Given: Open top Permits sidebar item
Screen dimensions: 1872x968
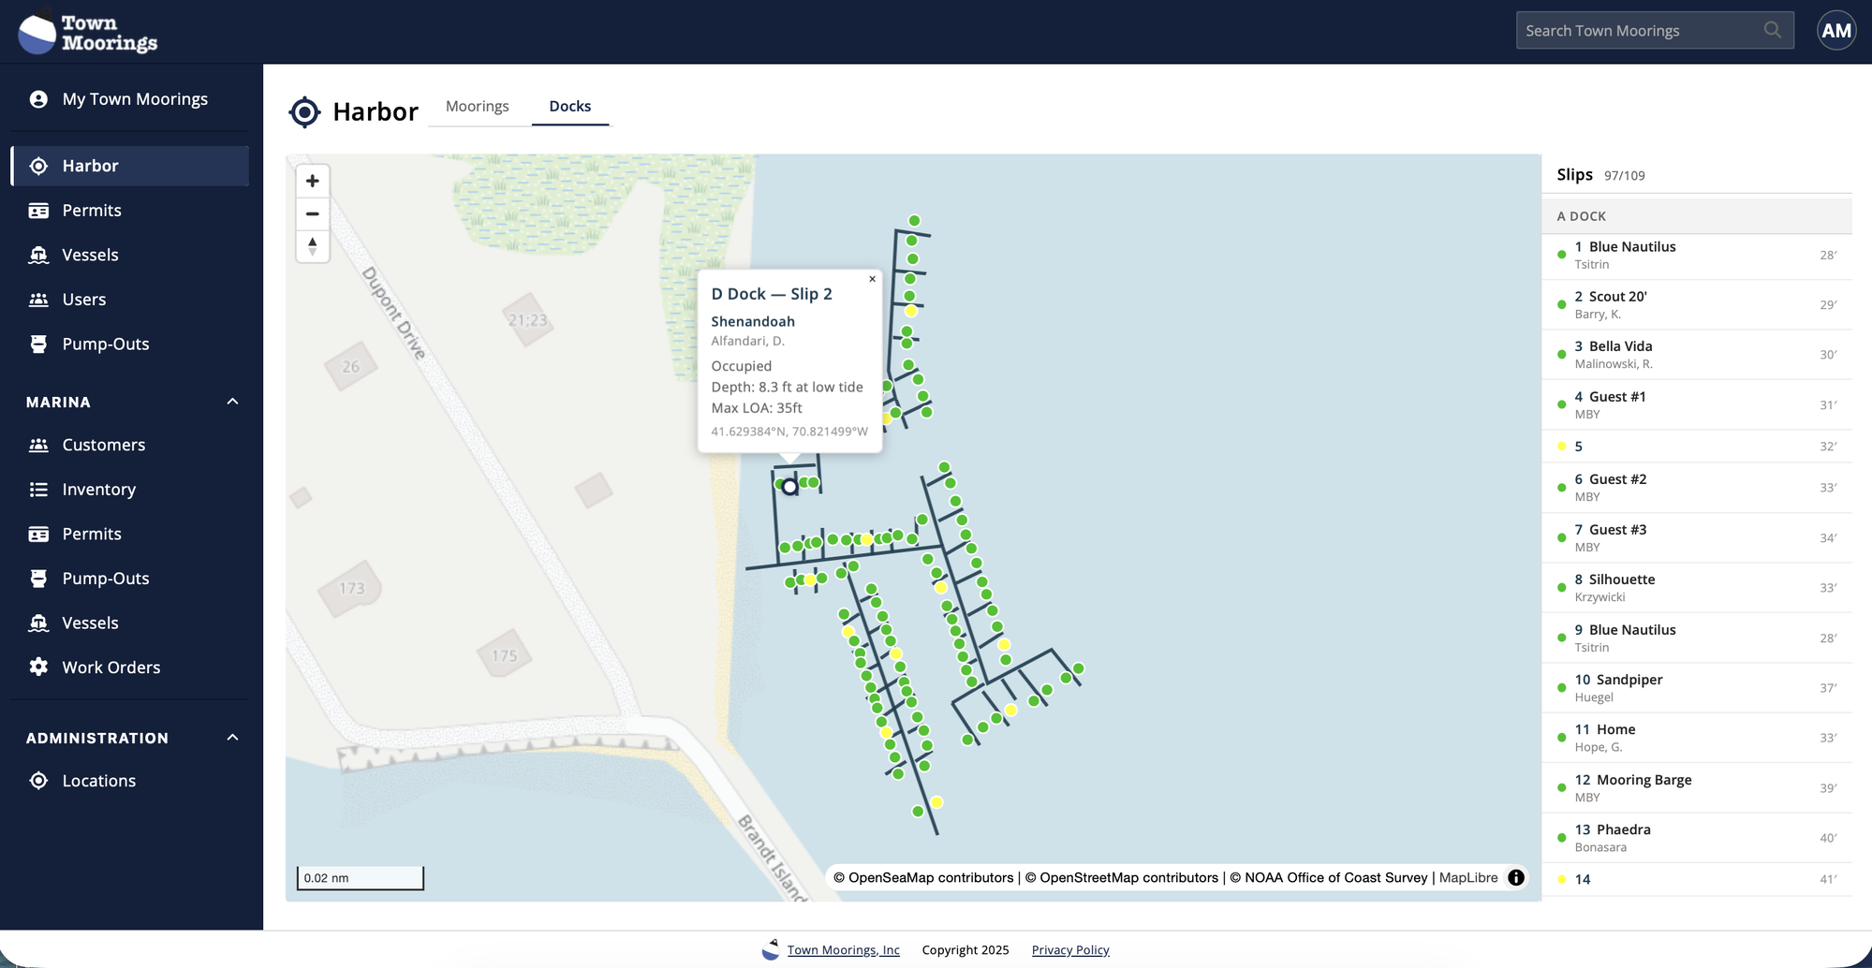Looking at the screenshot, I should (130, 211).
